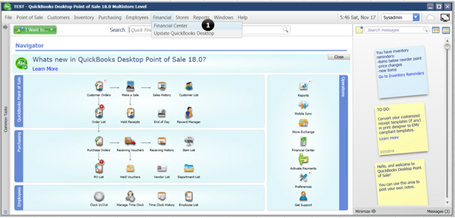Open Receiving History icon

(162, 141)
